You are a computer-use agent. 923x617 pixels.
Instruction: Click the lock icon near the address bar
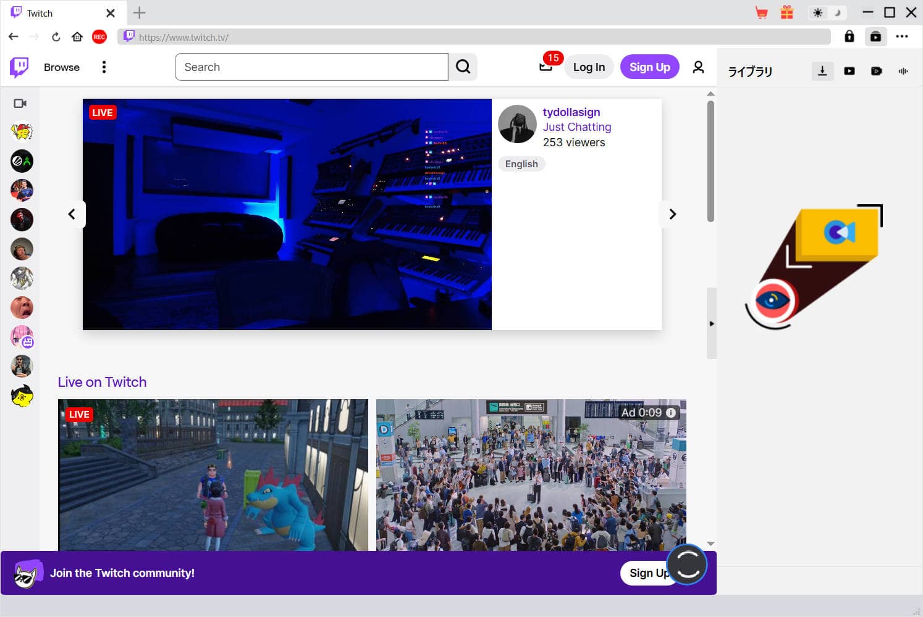849,36
